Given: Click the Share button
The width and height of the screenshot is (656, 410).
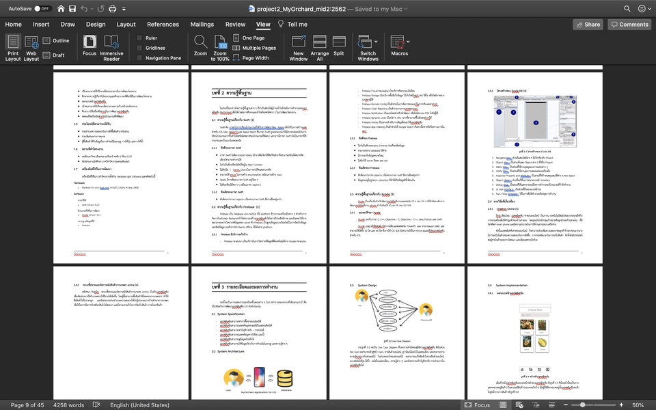Looking at the screenshot, I should pos(587,24).
